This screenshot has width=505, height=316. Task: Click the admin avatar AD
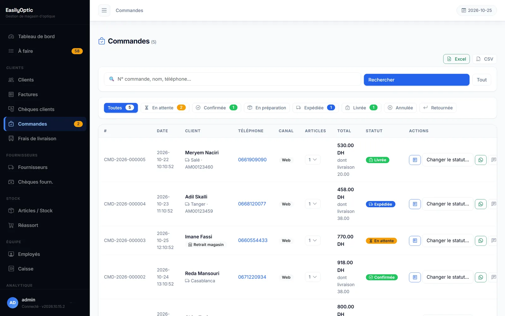coord(13,303)
